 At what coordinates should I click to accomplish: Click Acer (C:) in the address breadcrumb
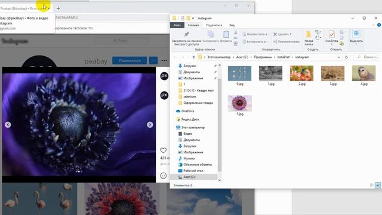(x=242, y=57)
